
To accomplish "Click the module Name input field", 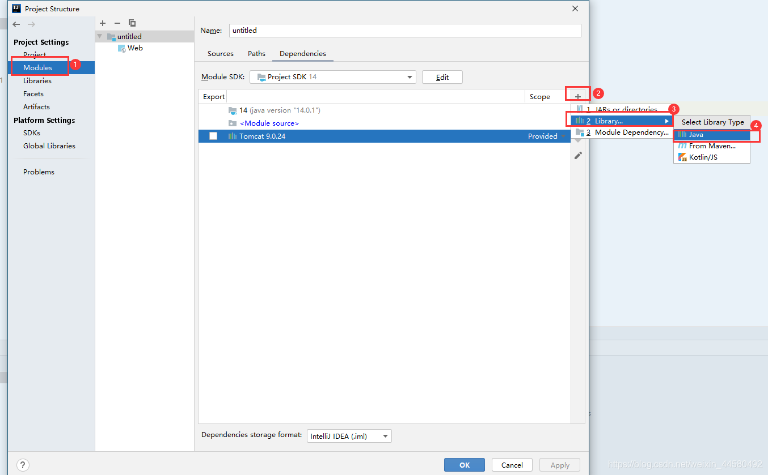I will [x=405, y=31].
